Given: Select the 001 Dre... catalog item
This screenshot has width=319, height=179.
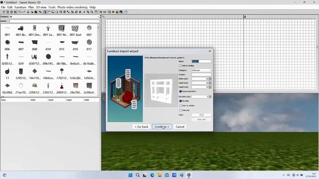Looking at the screenshot, I should pos(34,31).
